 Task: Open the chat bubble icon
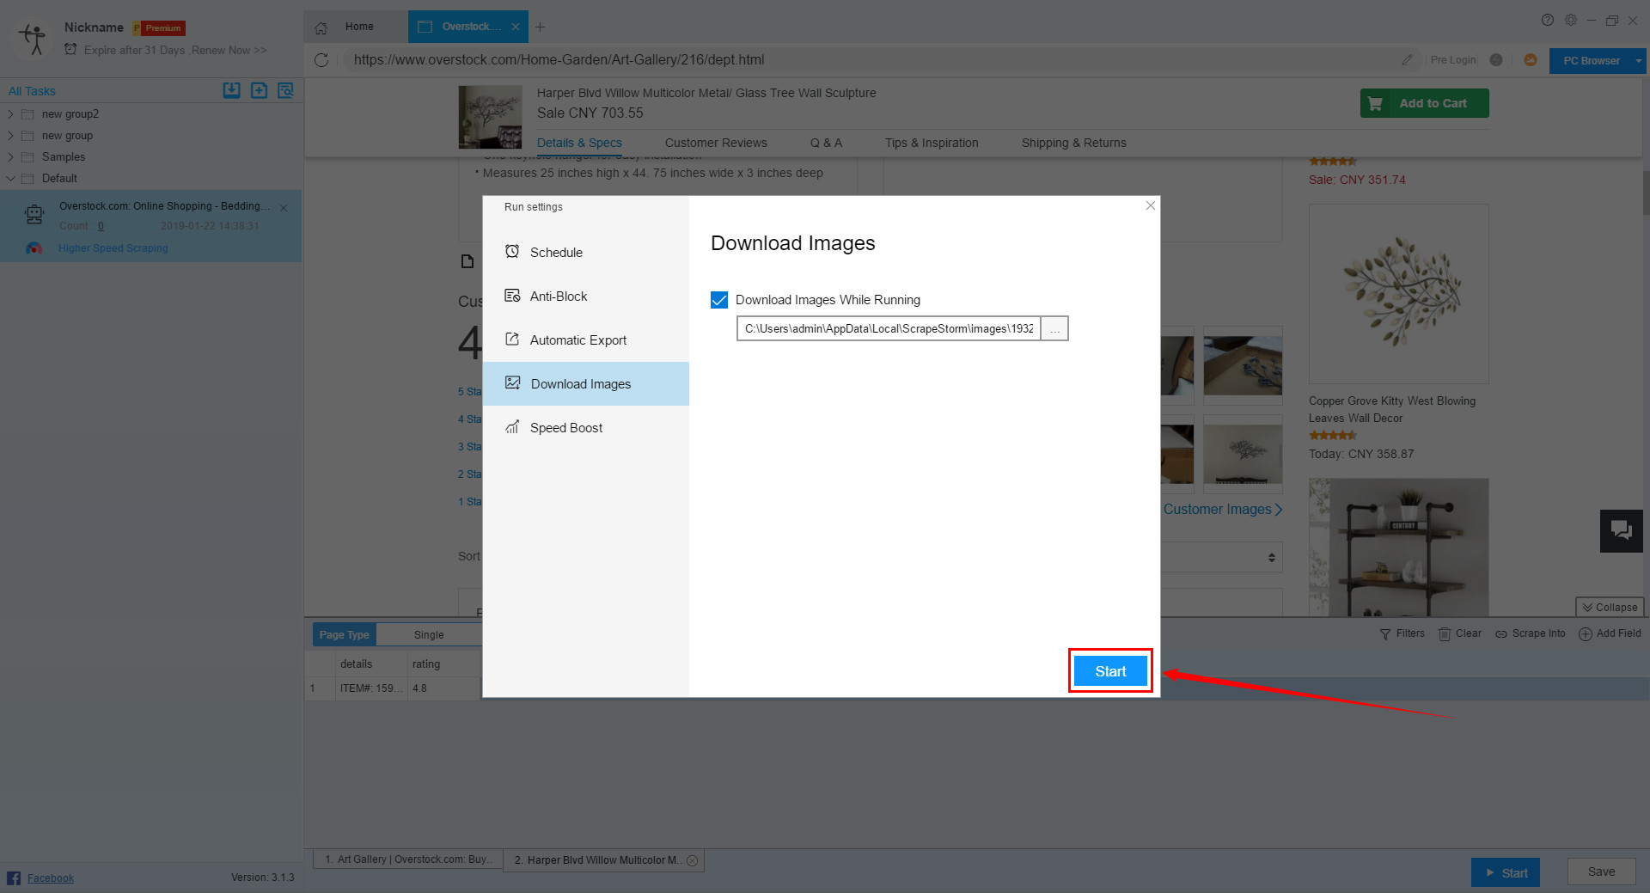point(1621,530)
